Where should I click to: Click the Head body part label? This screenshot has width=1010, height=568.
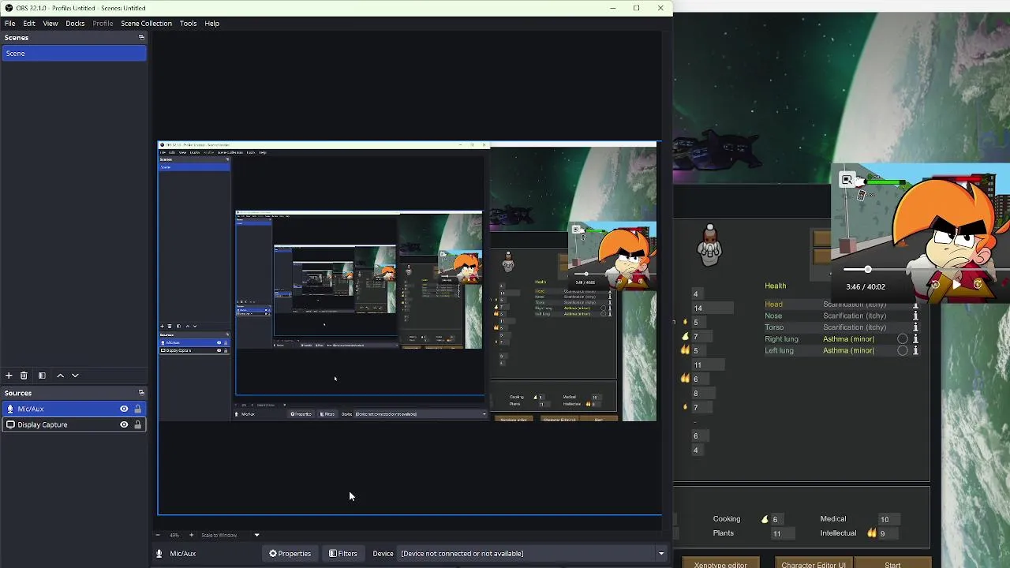pyautogui.click(x=773, y=305)
